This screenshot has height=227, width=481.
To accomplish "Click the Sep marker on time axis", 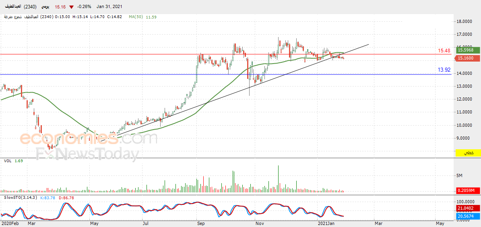I will [201, 224].
